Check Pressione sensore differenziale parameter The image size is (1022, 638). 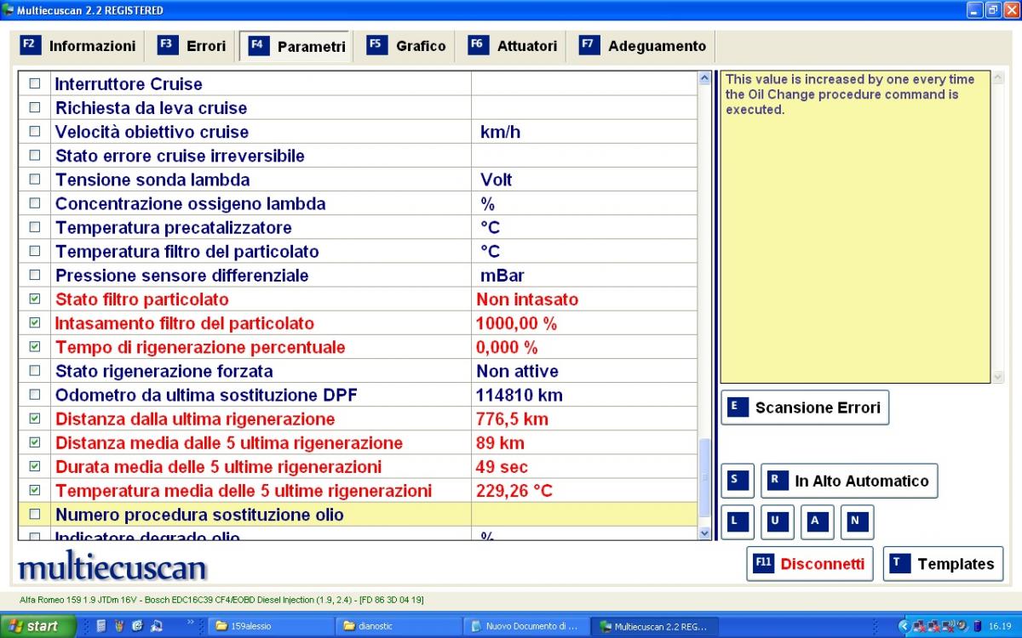pyautogui.click(x=35, y=274)
